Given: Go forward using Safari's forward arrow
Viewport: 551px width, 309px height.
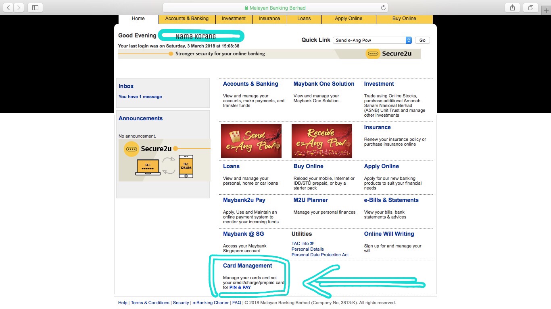Looking at the screenshot, I should (19, 8).
